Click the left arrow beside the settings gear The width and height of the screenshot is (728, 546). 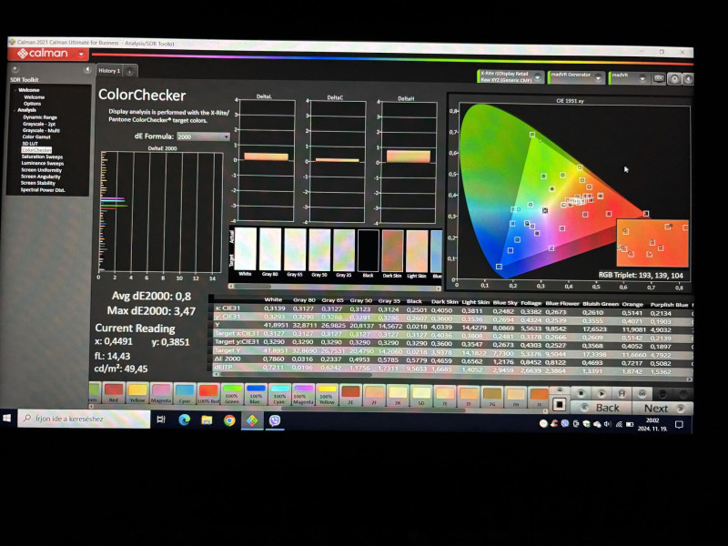pos(688,79)
